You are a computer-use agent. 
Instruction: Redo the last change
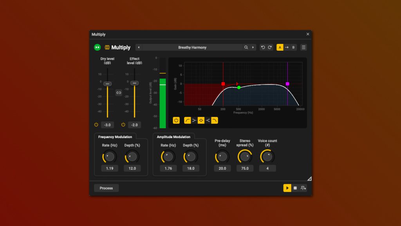[270, 47]
